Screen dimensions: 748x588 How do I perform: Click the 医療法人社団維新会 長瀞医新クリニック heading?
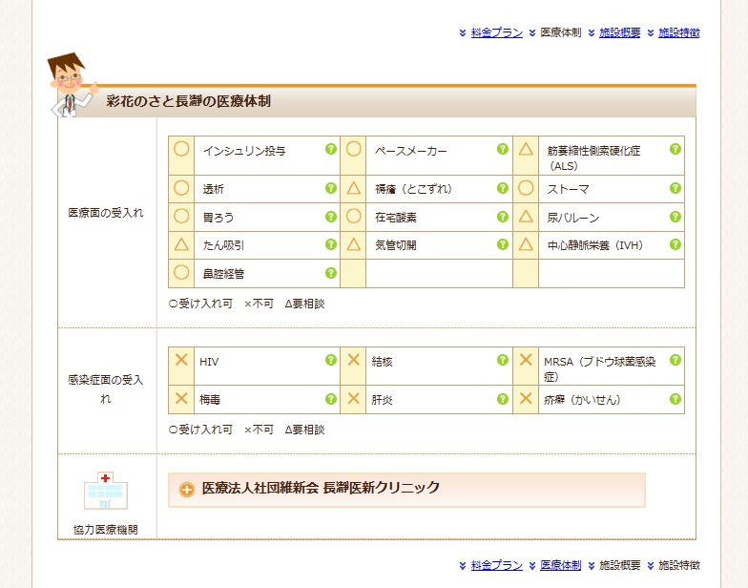[321, 488]
